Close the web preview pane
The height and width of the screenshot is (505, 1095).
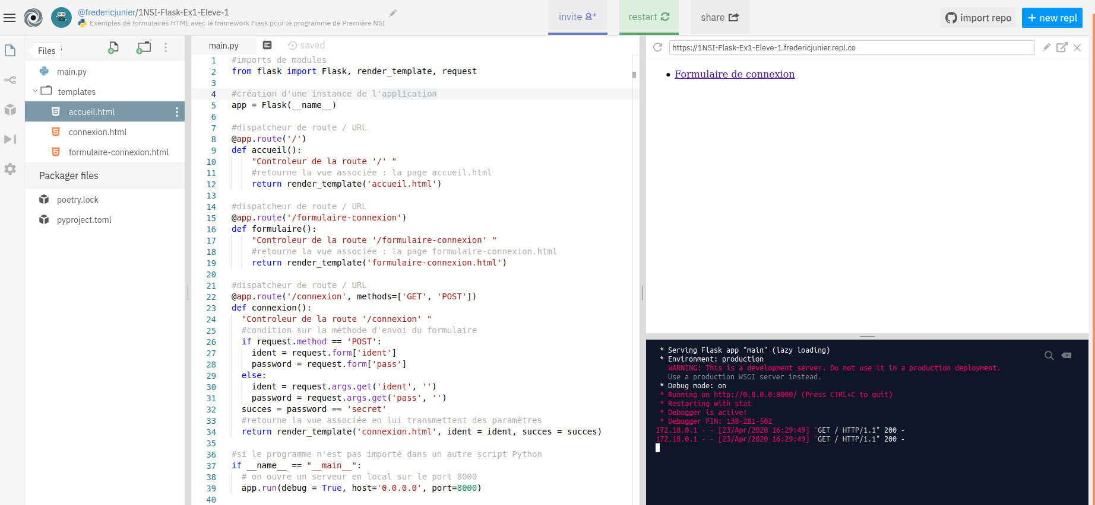click(x=1077, y=47)
